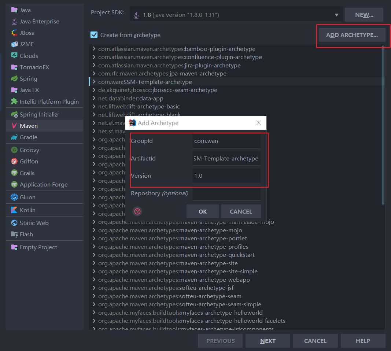Click the Groovy icon
The image size is (391, 351).
pyautogui.click(x=14, y=150)
